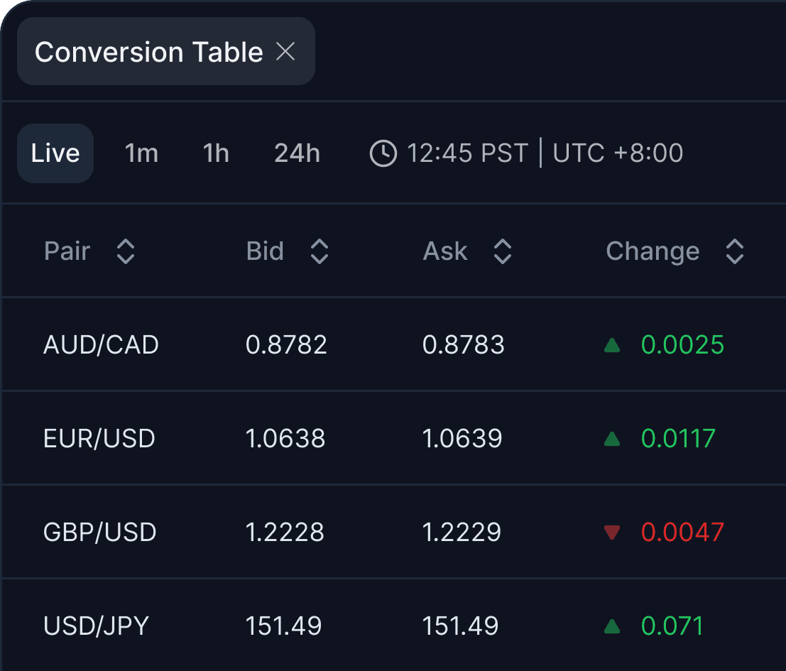Enable Live price updates
Screen dimensions: 786x671
55,153
